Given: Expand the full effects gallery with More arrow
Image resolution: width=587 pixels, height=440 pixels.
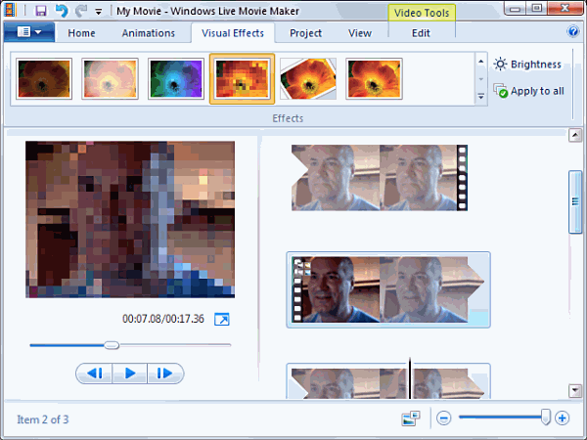Looking at the screenshot, I should (481, 97).
